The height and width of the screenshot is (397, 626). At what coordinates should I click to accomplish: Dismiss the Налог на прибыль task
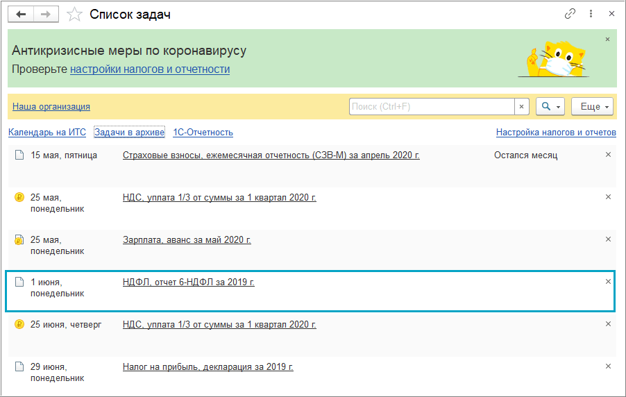click(x=608, y=366)
